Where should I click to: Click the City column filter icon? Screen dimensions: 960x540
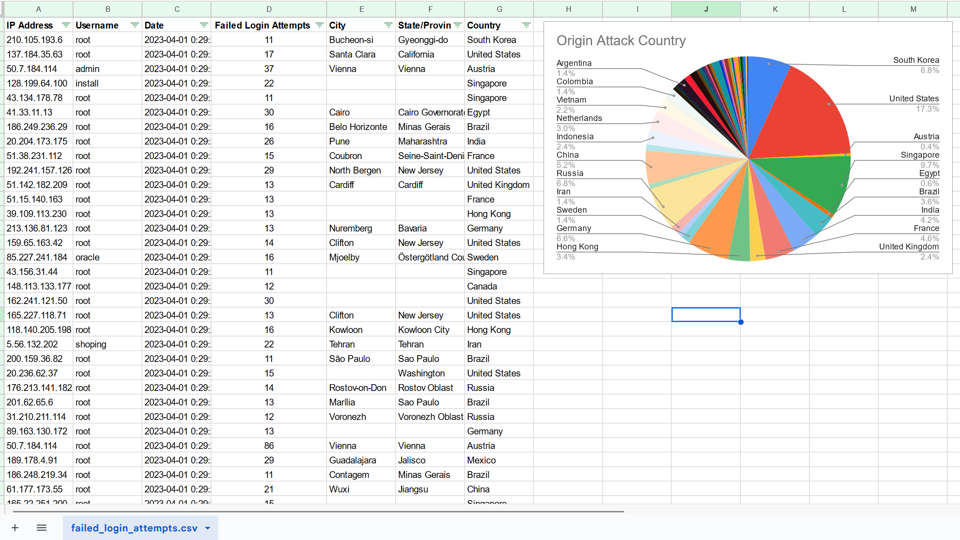[388, 25]
